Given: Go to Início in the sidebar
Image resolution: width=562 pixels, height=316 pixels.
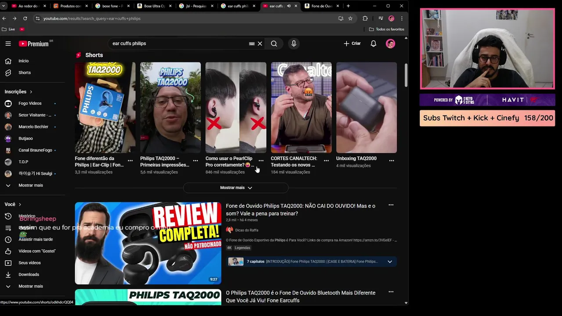Looking at the screenshot, I should [23, 61].
